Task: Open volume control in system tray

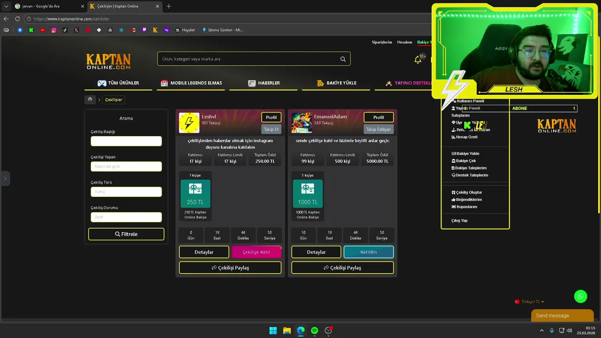Action: pyautogui.click(x=569, y=330)
